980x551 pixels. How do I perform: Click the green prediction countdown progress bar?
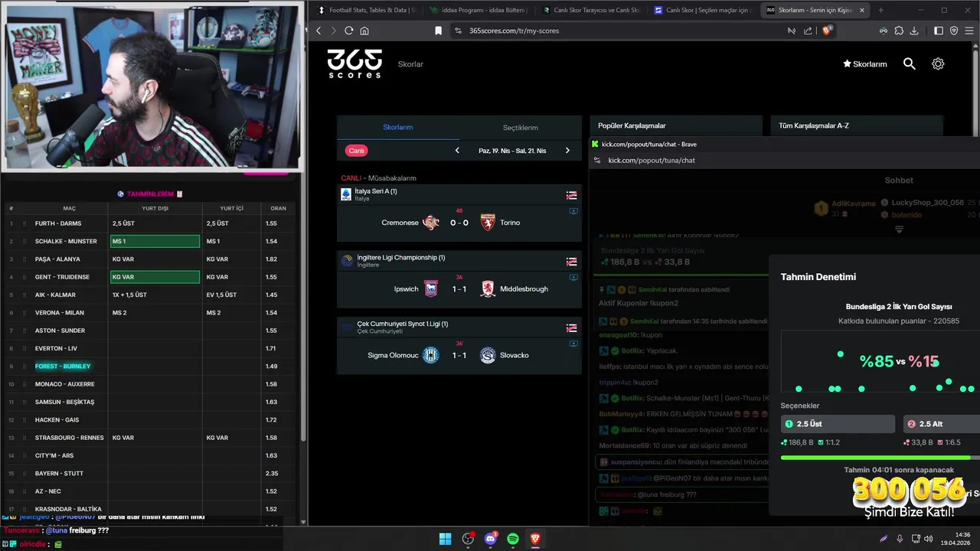click(x=880, y=458)
